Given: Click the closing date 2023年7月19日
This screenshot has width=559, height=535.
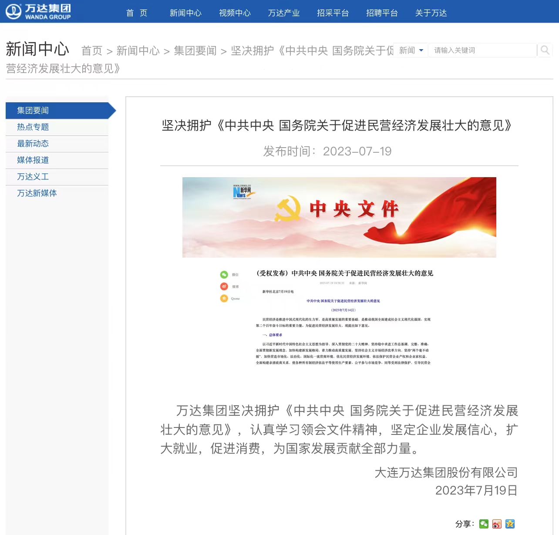Looking at the screenshot, I should [x=477, y=491].
